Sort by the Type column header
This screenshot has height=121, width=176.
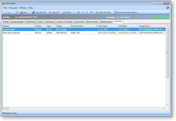tap(51, 26)
